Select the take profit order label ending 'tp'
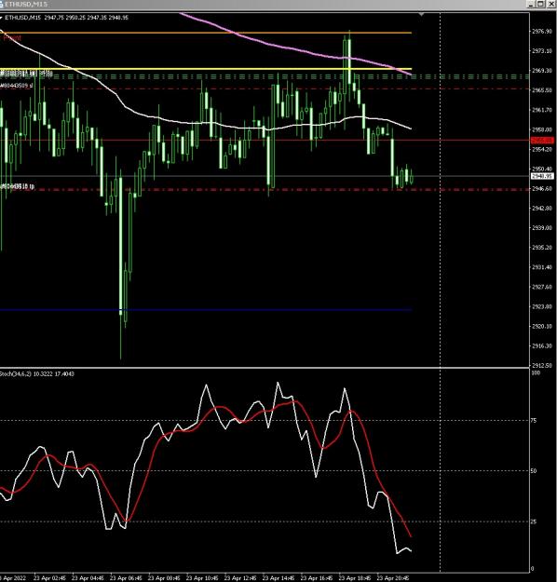Image resolution: width=557 pixels, height=582 pixels. [18, 186]
